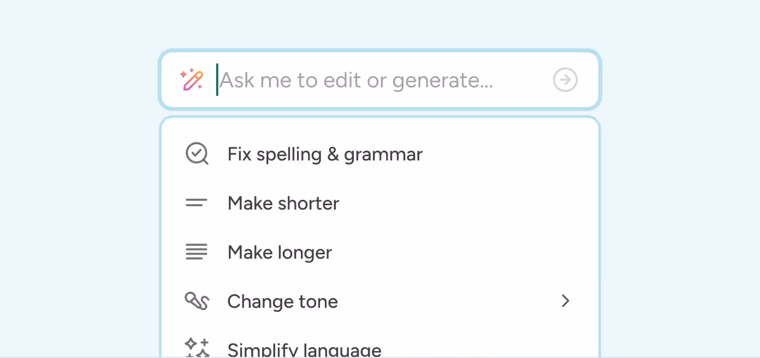Select Fix spelling & grammar option

[x=380, y=154]
